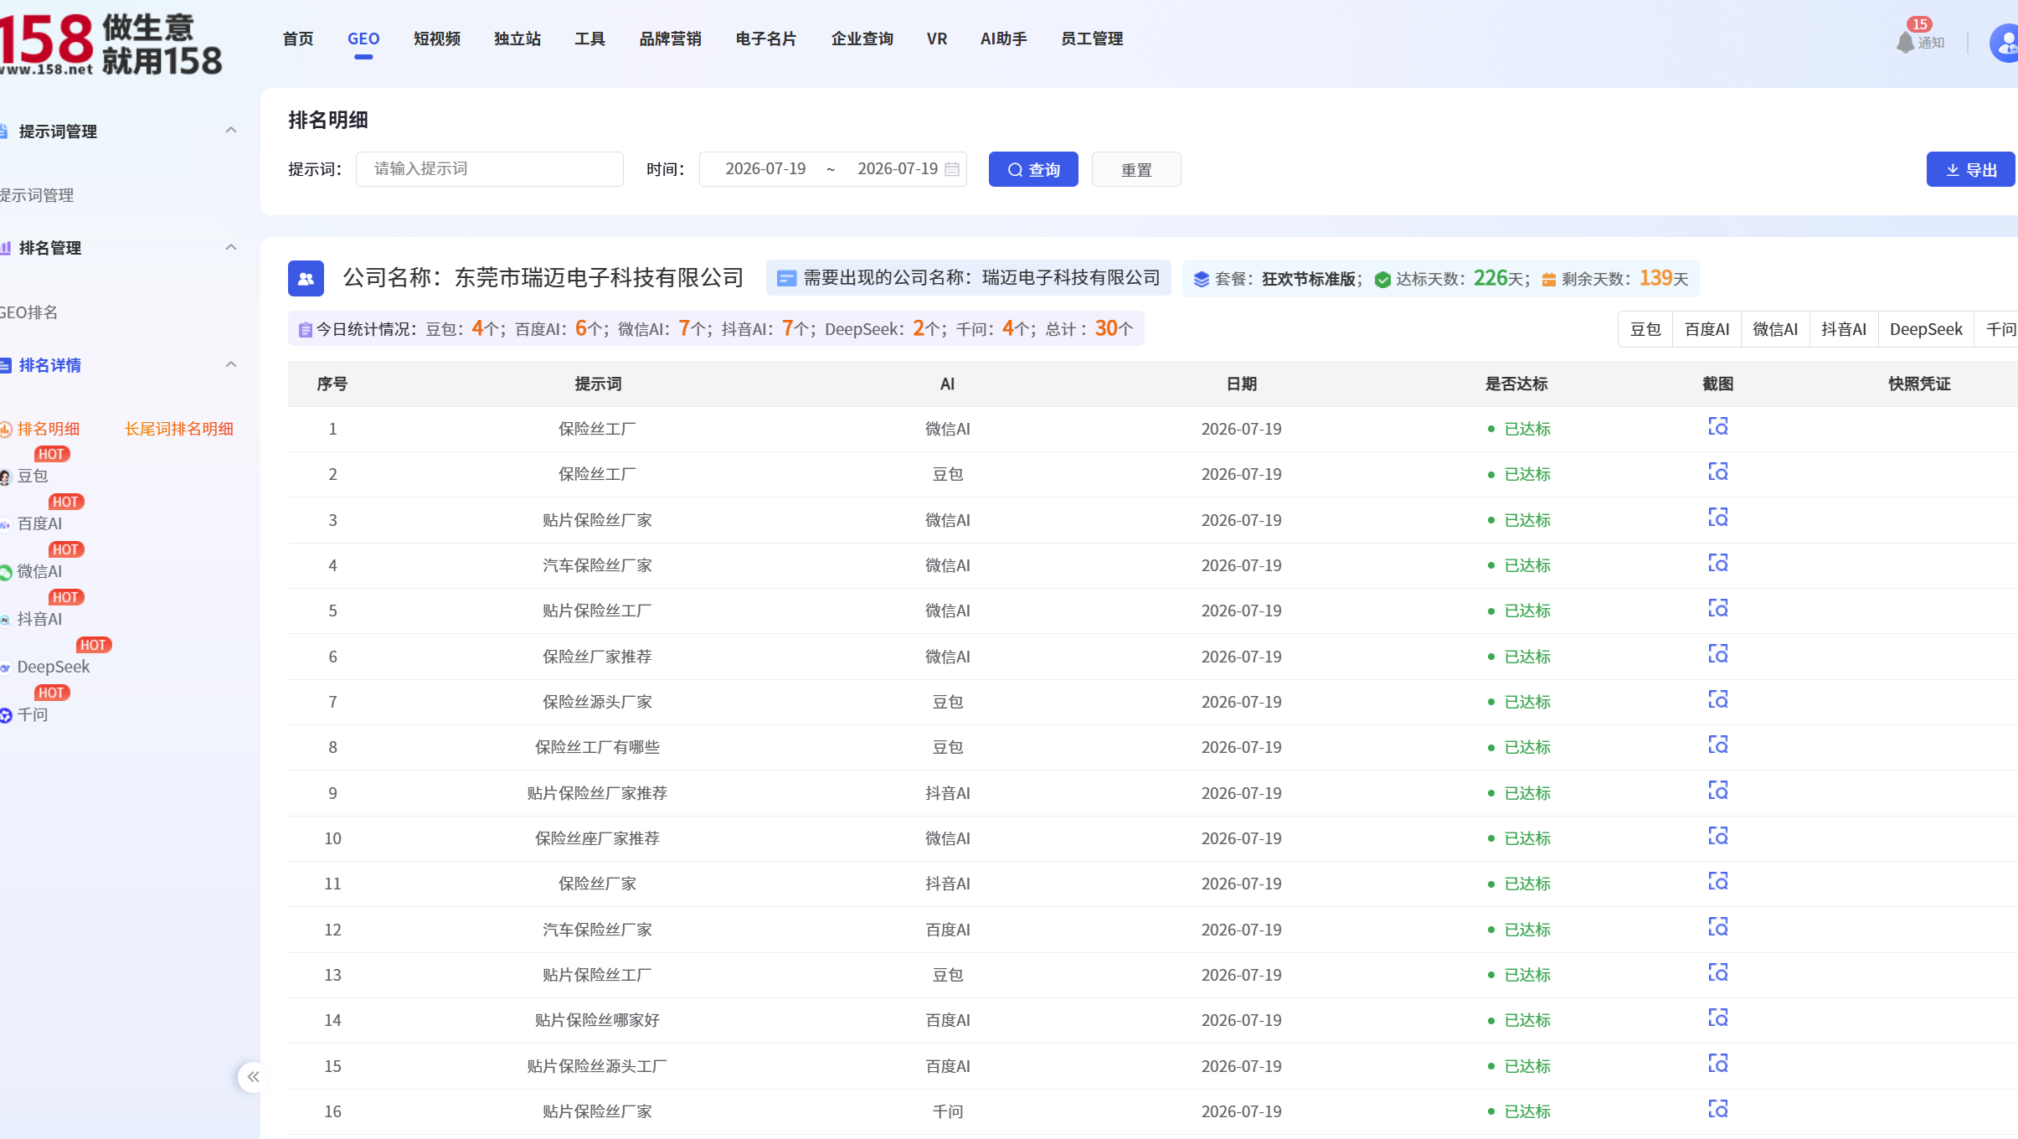The image size is (2018, 1139).
Task: Click the end date 2026-07-19 field
Action: click(898, 169)
